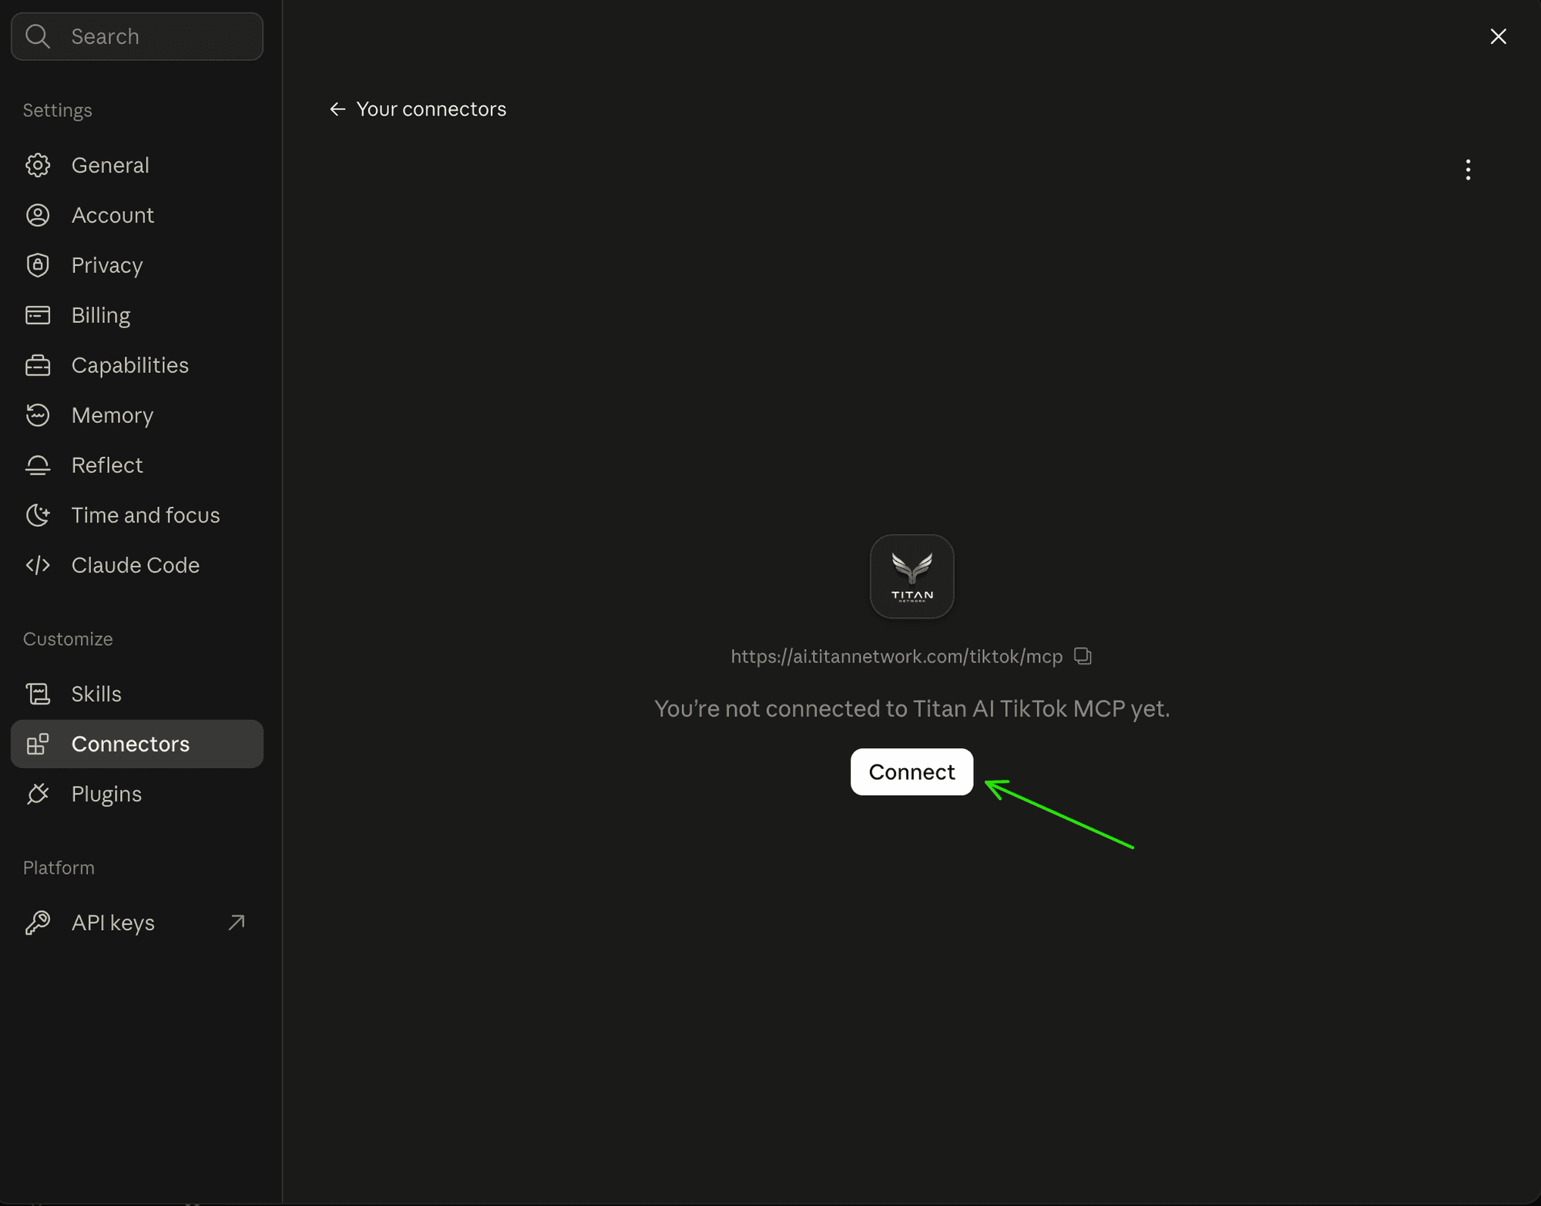The height and width of the screenshot is (1206, 1541).
Task: Click the Billing card icon
Action: point(38,315)
